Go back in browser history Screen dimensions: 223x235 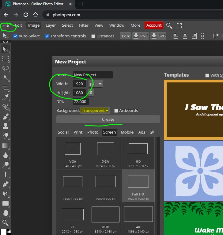[6, 15]
